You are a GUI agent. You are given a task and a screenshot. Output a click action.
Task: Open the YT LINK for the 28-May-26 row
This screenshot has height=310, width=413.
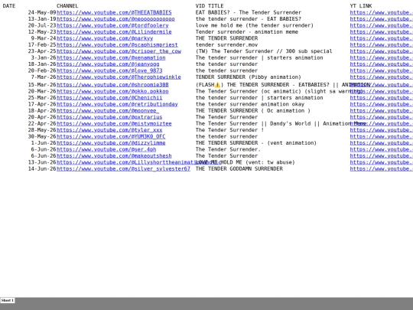click(x=382, y=130)
